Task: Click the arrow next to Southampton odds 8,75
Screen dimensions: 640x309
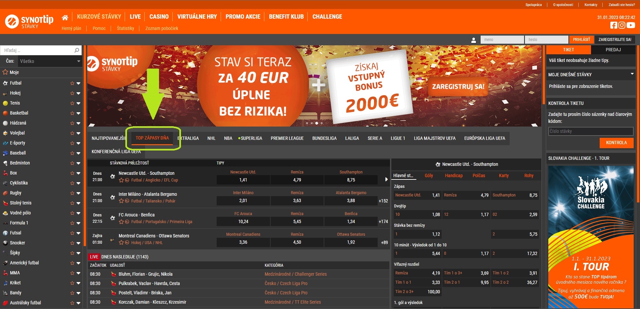Action: pos(386,179)
